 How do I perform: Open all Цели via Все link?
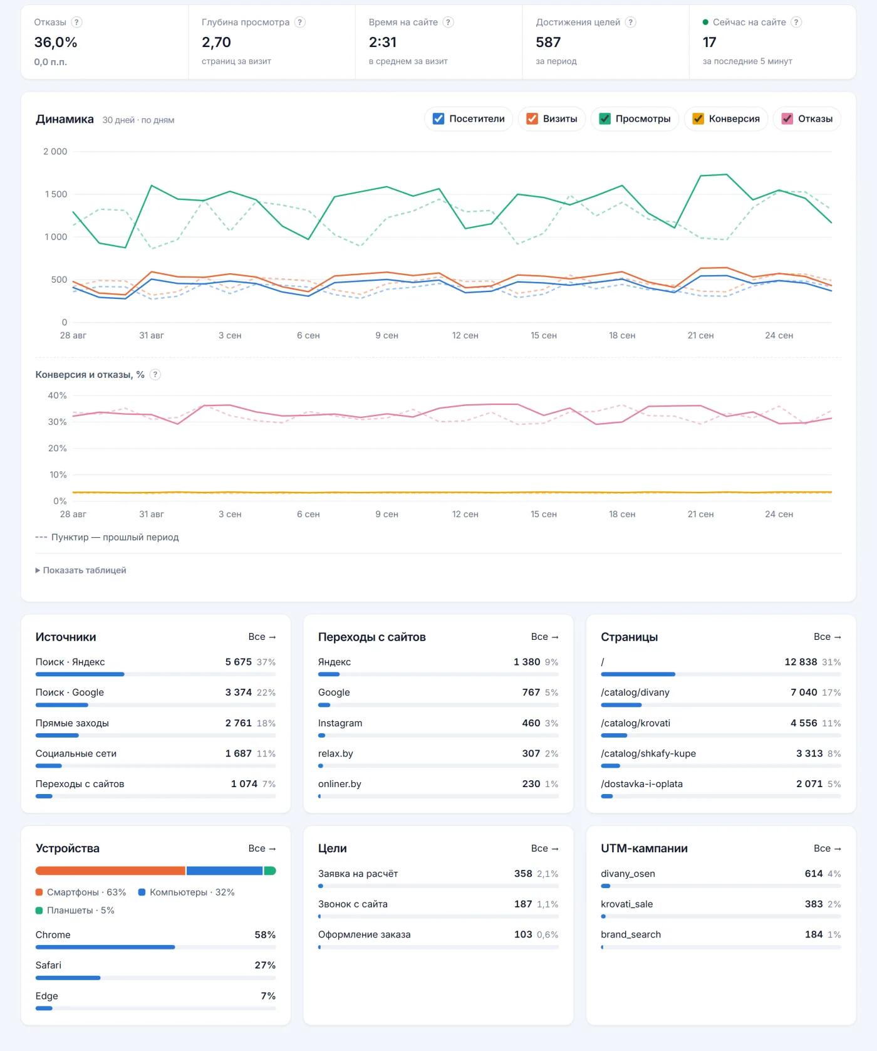[x=544, y=849]
